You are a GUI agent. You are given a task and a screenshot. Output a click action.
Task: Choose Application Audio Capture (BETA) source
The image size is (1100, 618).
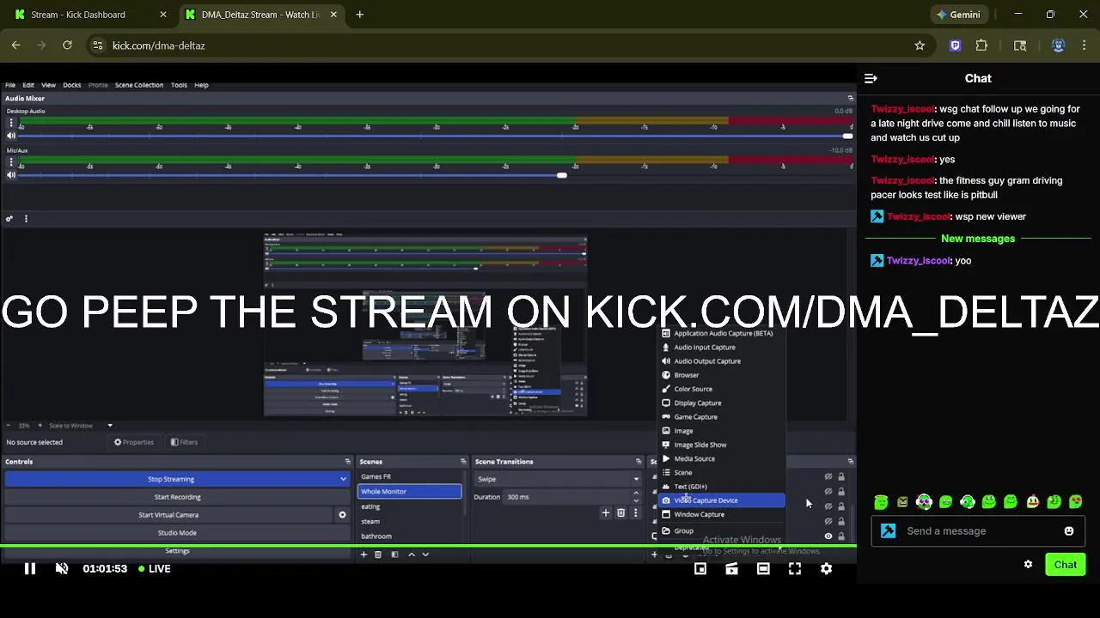722,333
